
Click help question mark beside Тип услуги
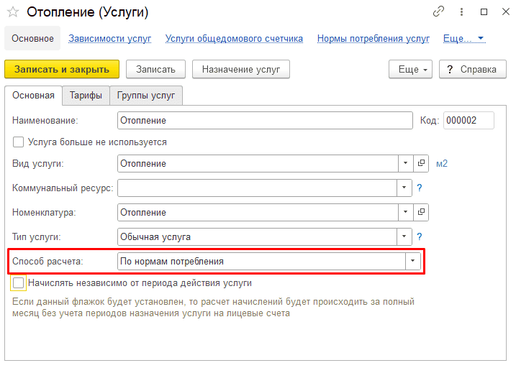tap(419, 236)
